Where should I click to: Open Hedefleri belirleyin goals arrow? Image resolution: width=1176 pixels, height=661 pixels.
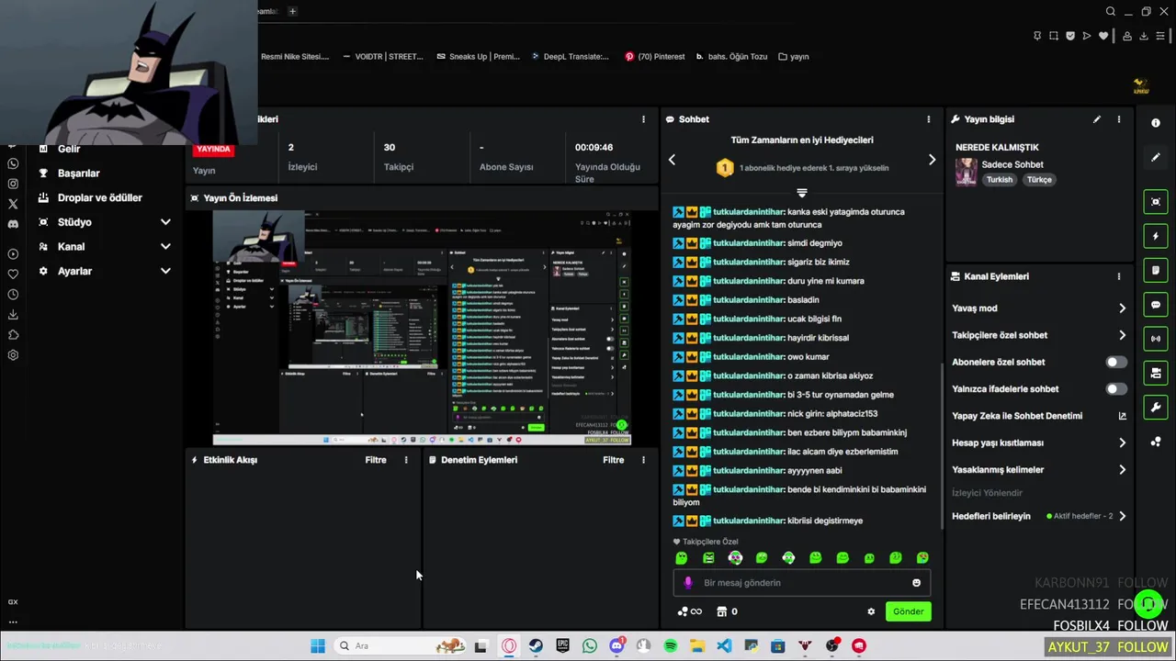pos(1122,516)
